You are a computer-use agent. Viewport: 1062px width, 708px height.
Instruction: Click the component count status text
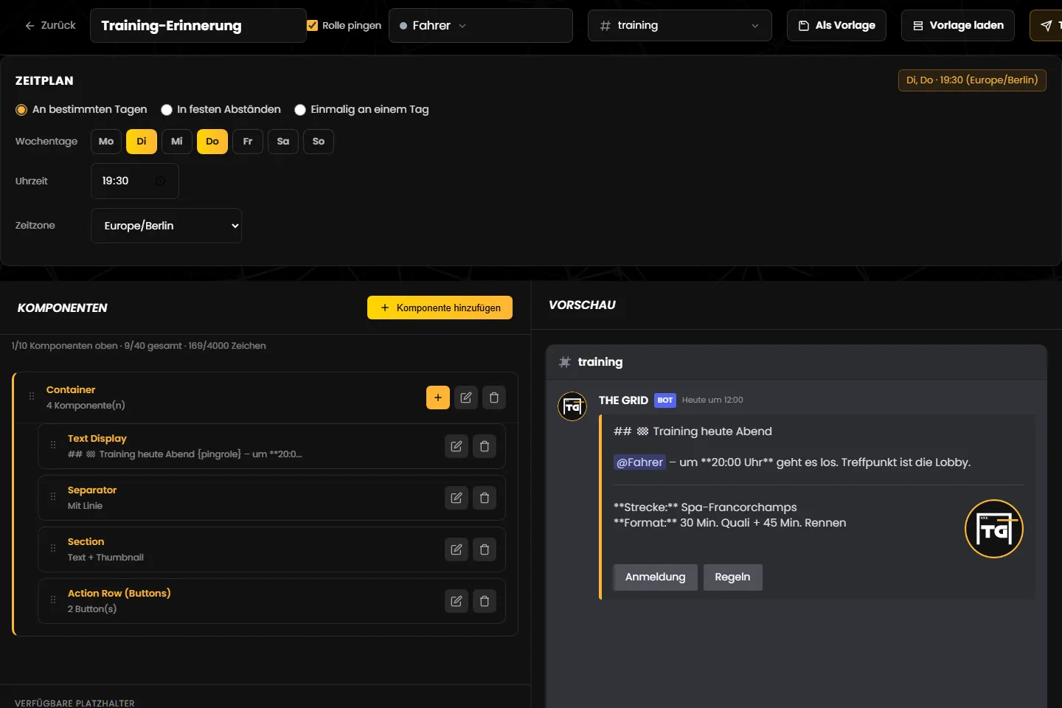pyautogui.click(x=139, y=345)
